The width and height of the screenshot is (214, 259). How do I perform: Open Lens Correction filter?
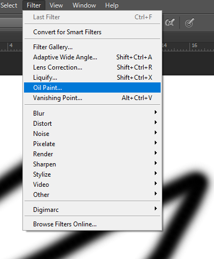coord(92,67)
